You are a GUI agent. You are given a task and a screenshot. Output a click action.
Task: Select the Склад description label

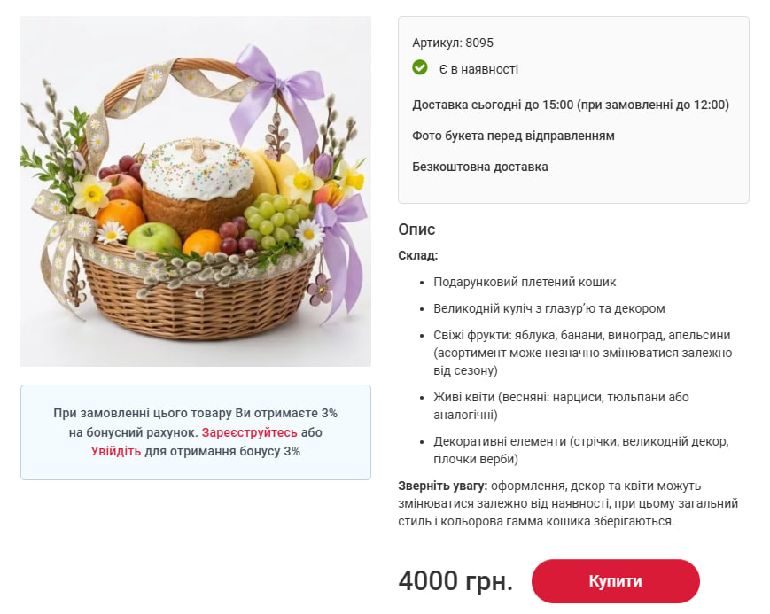coord(418,256)
